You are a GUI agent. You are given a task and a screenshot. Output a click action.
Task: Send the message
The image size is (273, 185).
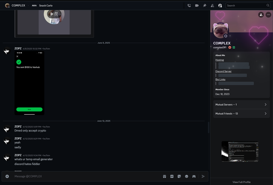coord(203,176)
